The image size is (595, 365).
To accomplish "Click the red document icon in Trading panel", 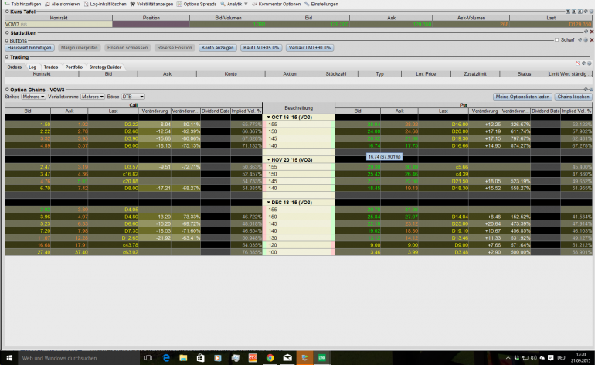I will (x=578, y=63).
